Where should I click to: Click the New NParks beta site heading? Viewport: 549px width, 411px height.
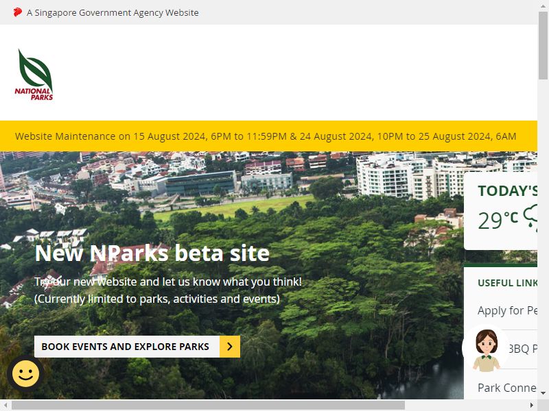(152, 253)
